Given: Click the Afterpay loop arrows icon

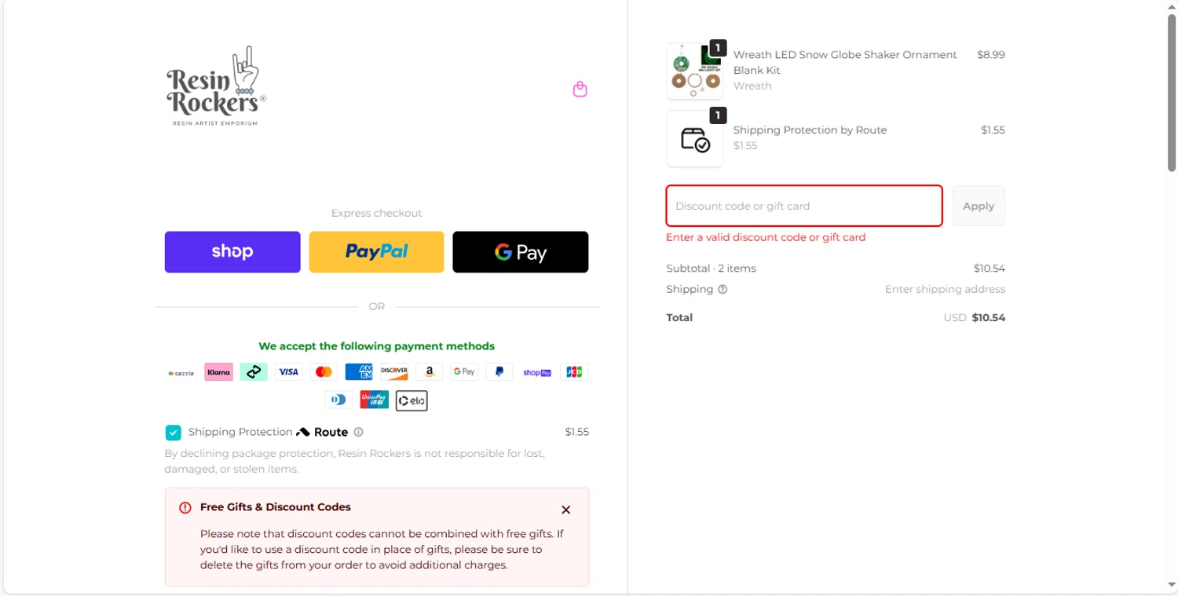Looking at the screenshot, I should 254,372.
